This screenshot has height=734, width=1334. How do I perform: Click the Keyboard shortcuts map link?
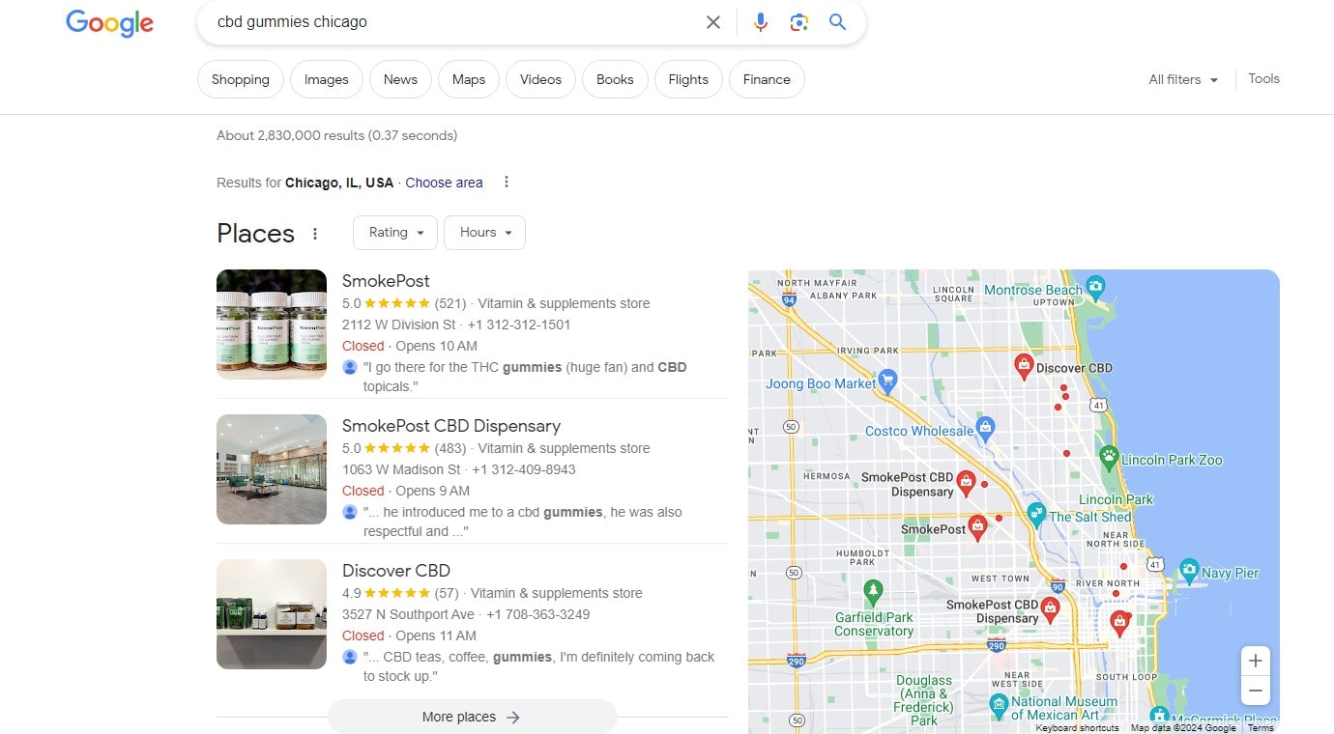[x=1077, y=728]
